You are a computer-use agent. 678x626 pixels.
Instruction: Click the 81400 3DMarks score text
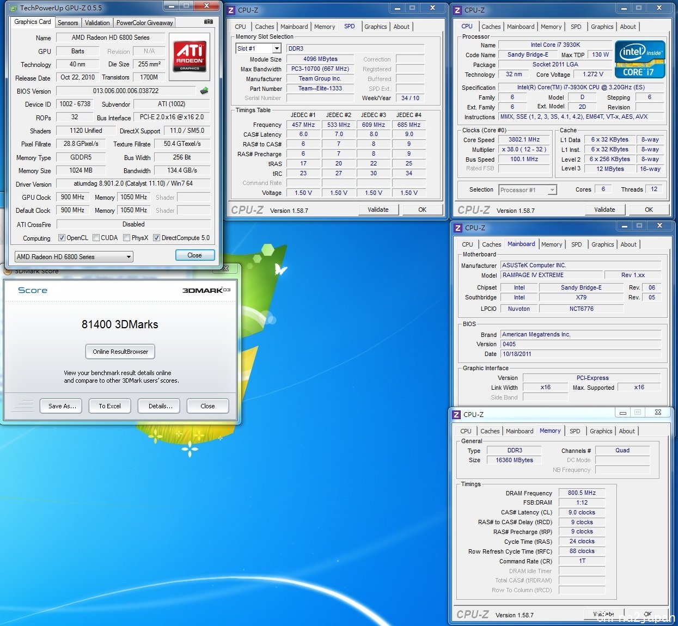coord(120,324)
